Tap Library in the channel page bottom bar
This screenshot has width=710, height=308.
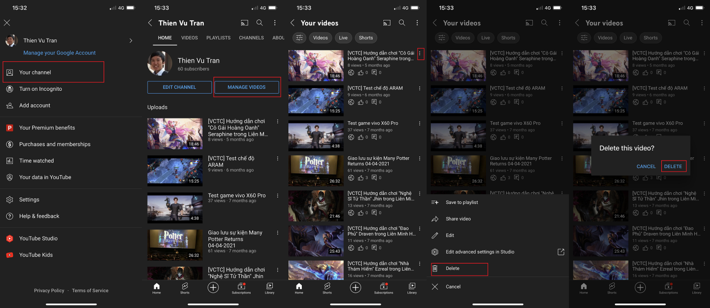(270, 289)
